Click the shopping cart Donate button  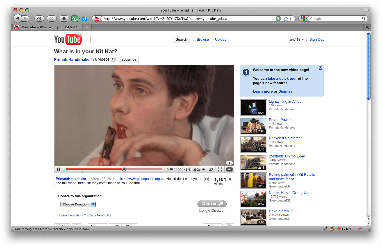click(x=212, y=204)
